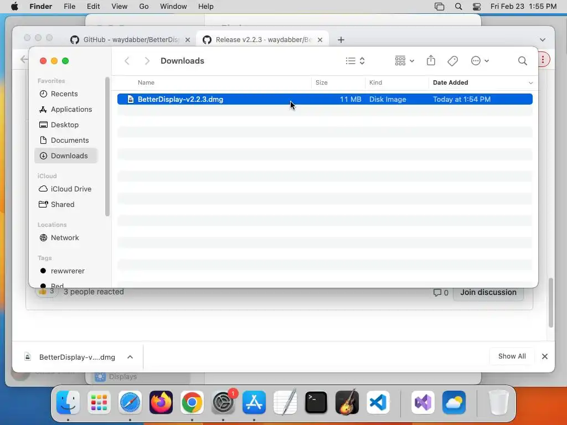
Task: Click Stage Manager icon in menu bar
Action: point(439,7)
